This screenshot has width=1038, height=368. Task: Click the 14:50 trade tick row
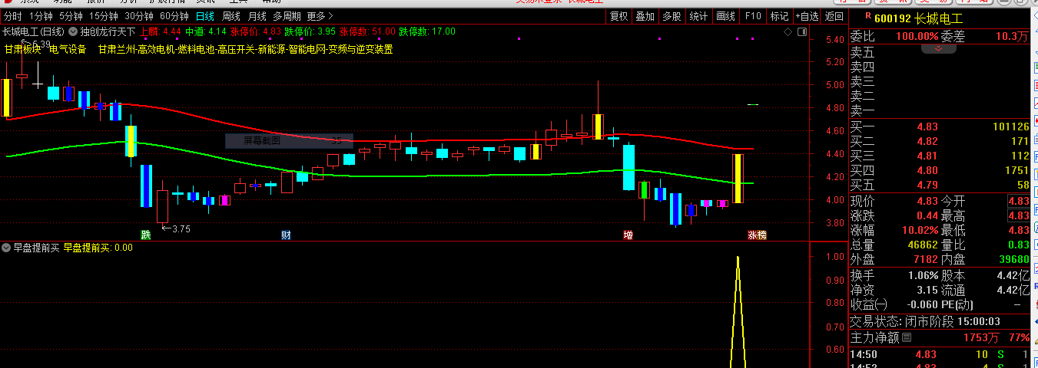tap(939, 354)
